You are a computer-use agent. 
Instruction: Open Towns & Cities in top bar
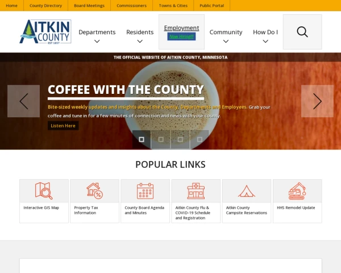[173, 6]
